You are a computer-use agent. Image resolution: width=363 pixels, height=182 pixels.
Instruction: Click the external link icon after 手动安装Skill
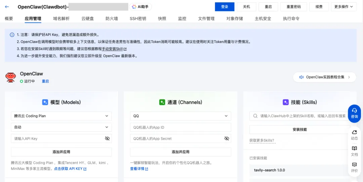[125, 49]
